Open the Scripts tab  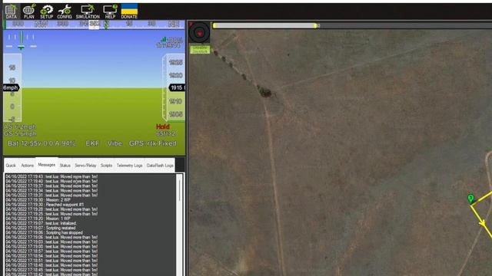106,166
